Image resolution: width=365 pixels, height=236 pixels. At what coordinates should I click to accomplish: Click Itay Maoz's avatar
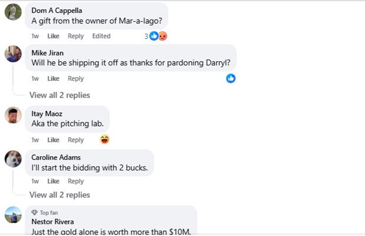pyautogui.click(x=13, y=116)
